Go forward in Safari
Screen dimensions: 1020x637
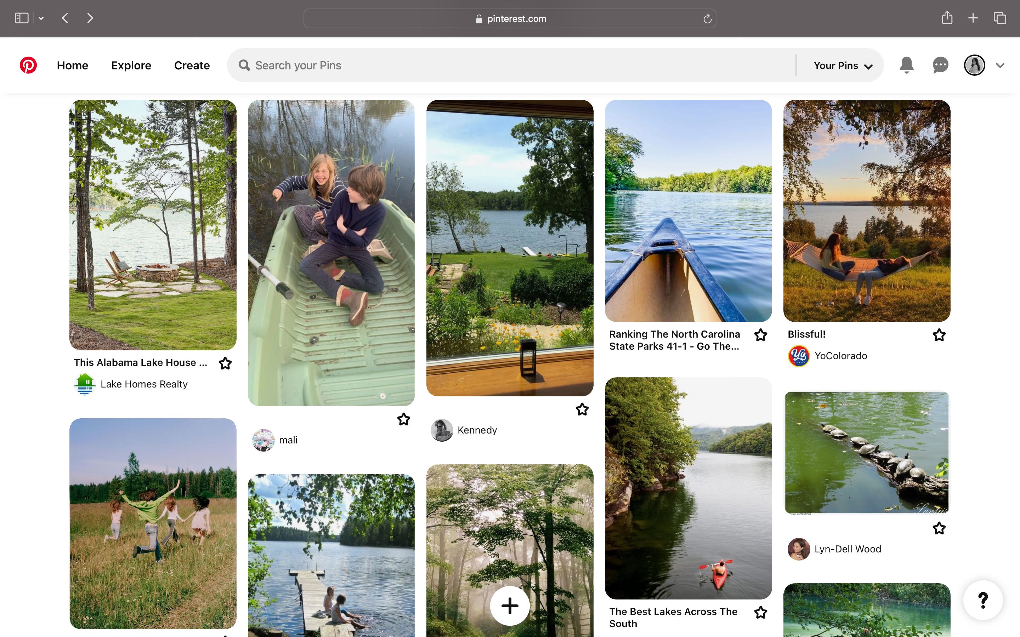point(90,18)
